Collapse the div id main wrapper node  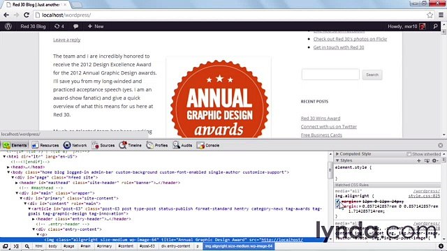tap(17, 193)
